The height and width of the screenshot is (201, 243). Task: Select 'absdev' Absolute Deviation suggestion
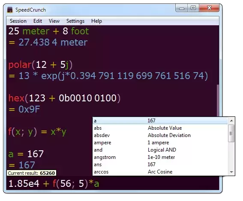tap(160, 135)
